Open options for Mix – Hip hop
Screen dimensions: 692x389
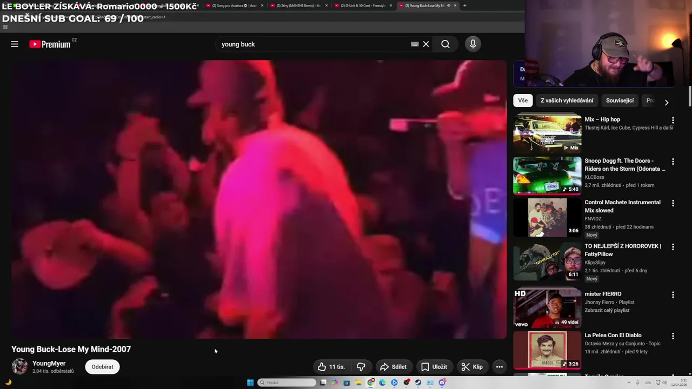click(673, 120)
